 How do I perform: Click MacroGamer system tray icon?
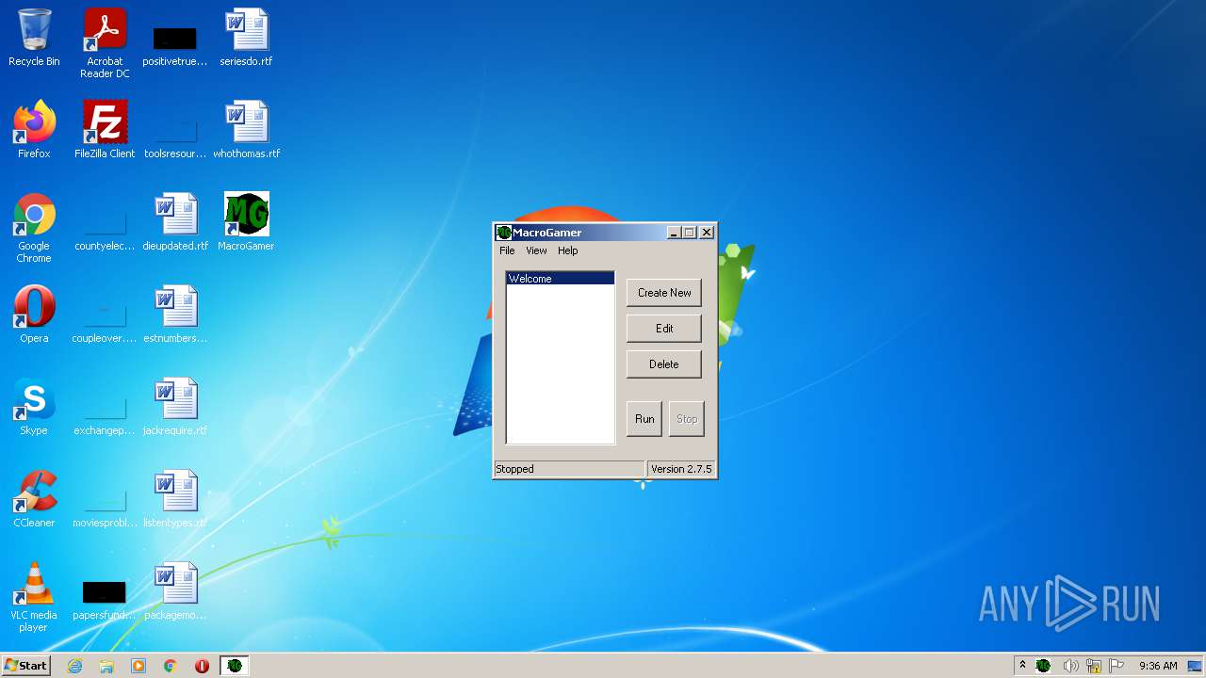pos(1043,666)
